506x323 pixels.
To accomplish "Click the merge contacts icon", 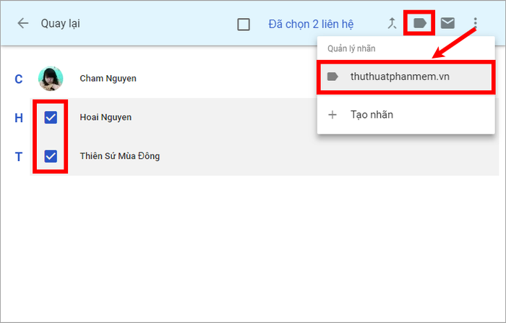I will coord(392,24).
